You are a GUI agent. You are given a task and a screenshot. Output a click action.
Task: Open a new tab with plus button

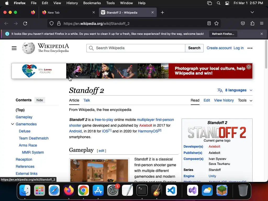162,13
